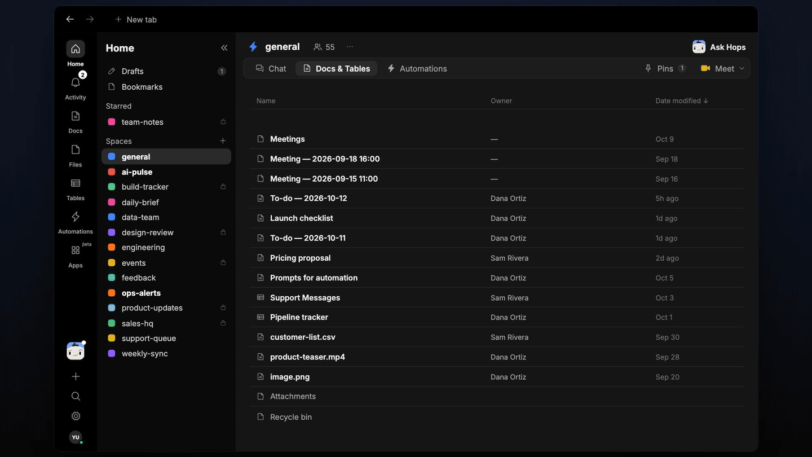Select the build-tracker space
Screen dimensions: 812x457
(x=166, y=187)
